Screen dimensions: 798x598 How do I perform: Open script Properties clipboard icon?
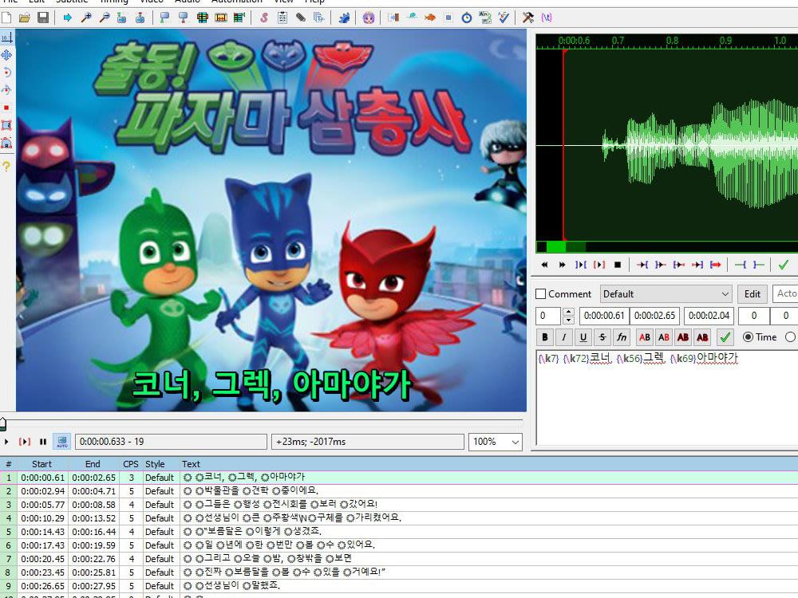point(282,18)
